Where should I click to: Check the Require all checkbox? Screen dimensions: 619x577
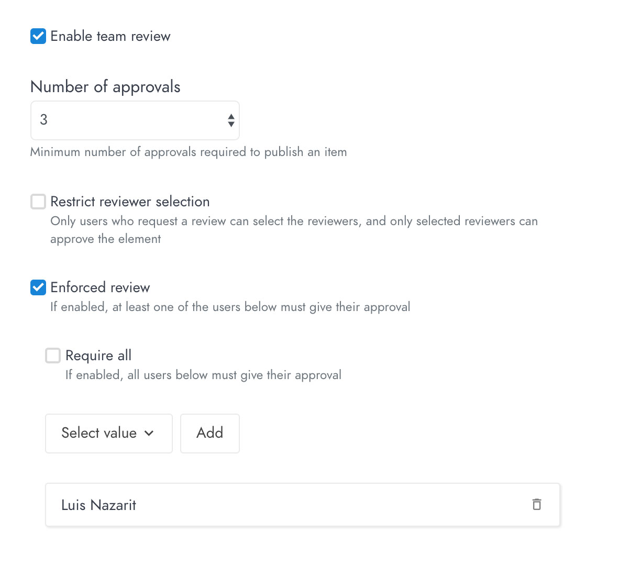(x=53, y=355)
